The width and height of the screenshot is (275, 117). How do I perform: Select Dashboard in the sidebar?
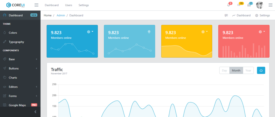click(x=20, y=15)
